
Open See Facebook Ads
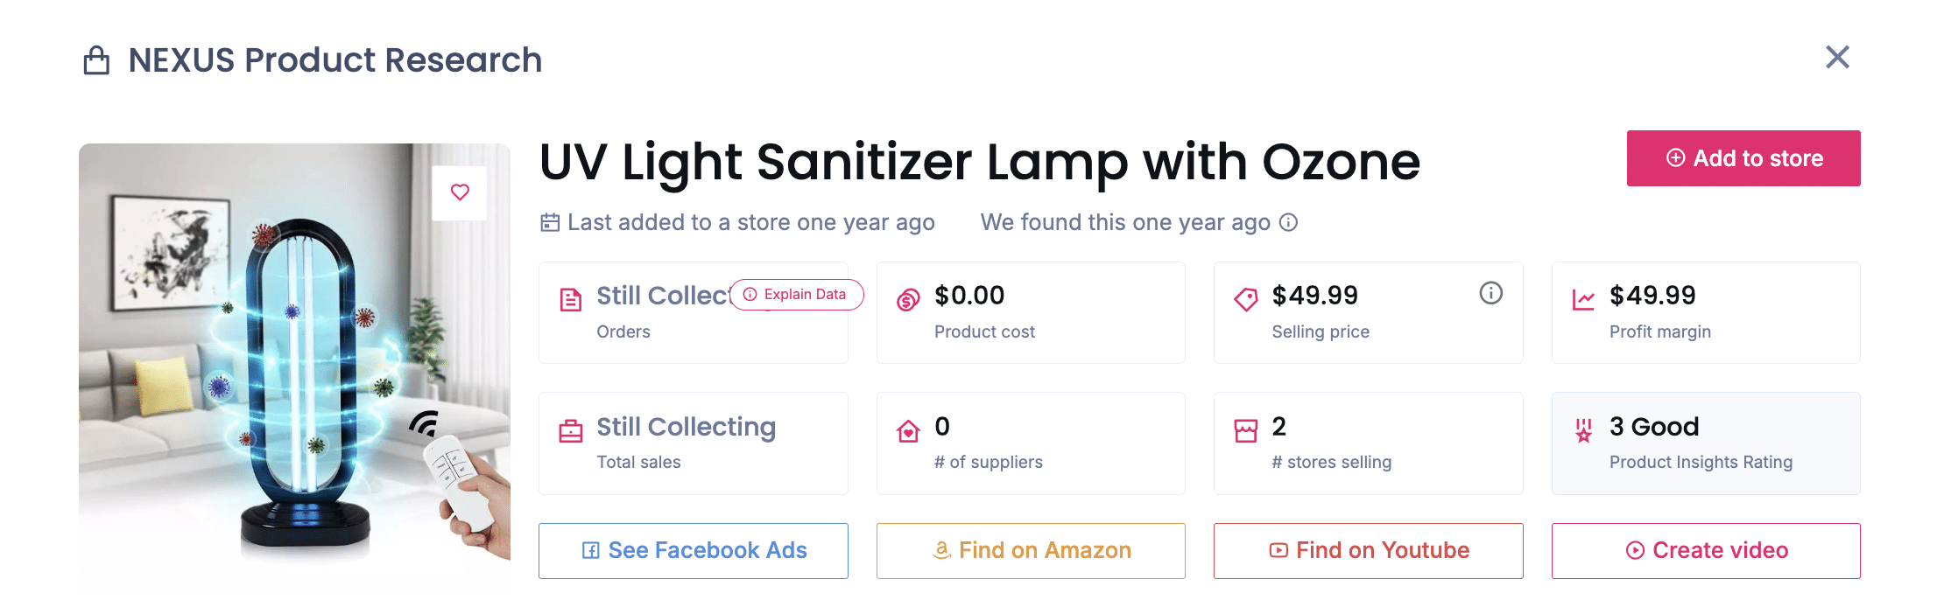point(694,550)
